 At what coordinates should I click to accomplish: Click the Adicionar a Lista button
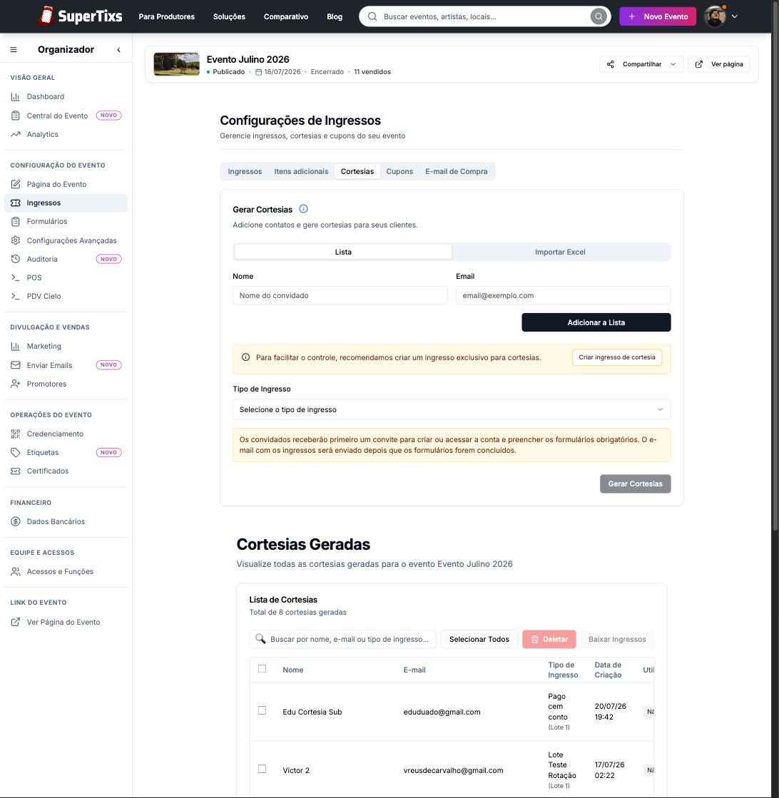coord(596,322)
